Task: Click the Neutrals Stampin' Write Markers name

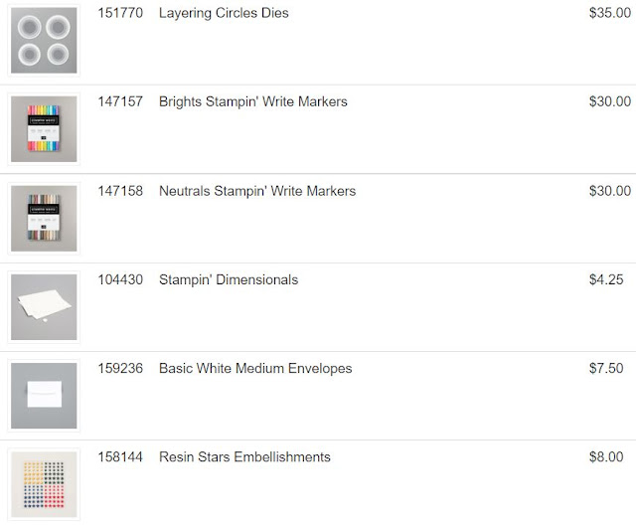Action: [x=257, y=191]
